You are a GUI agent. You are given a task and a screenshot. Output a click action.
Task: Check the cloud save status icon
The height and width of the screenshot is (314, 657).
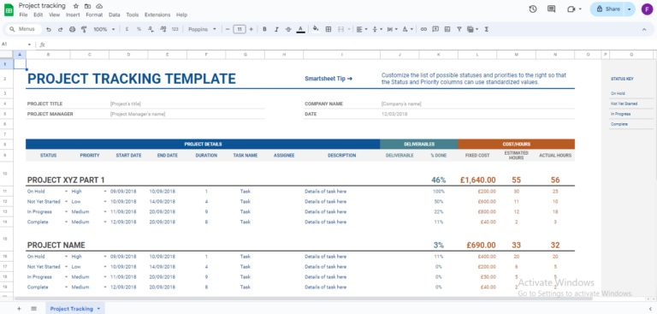point(99,6)
